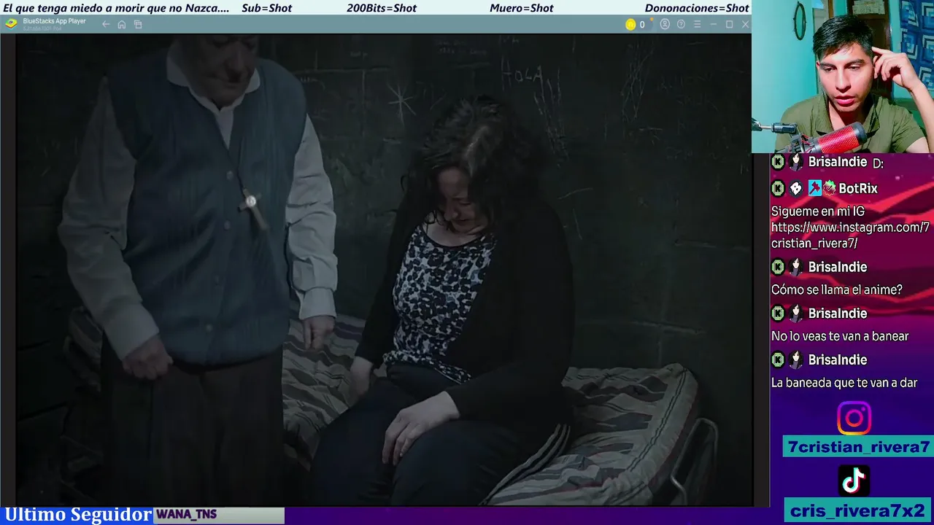Click the 'Cómo se llama el anime?' message
Screen dimensions: 934x525
(837, 290)
